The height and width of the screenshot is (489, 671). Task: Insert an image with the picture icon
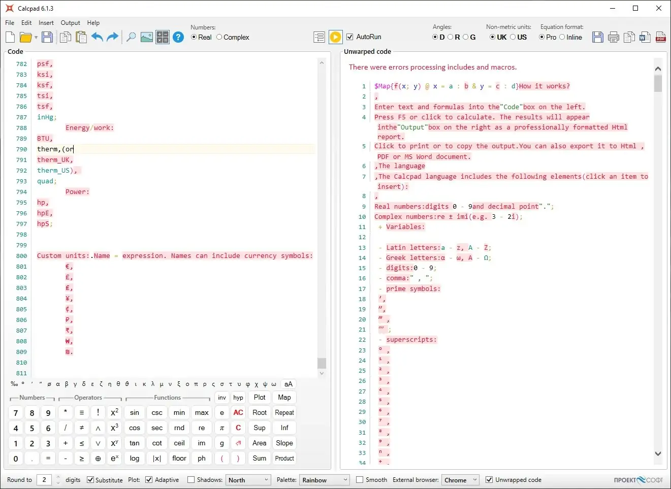(147, 37)
